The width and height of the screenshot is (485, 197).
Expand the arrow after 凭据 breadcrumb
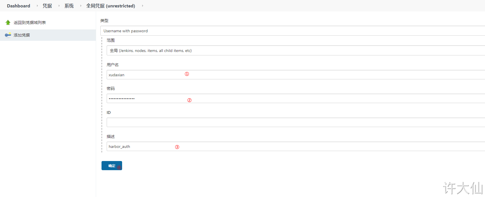click(59, 6)
